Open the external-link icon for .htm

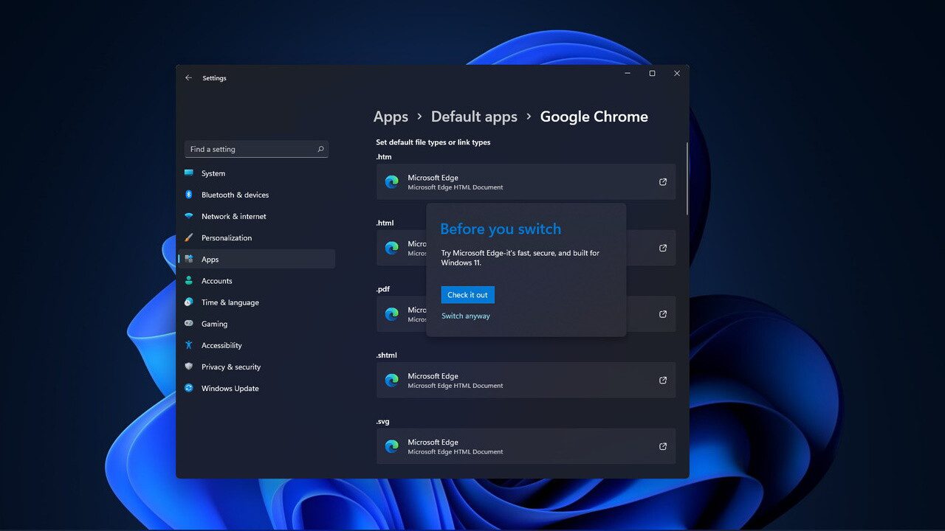tap(662, 182)
